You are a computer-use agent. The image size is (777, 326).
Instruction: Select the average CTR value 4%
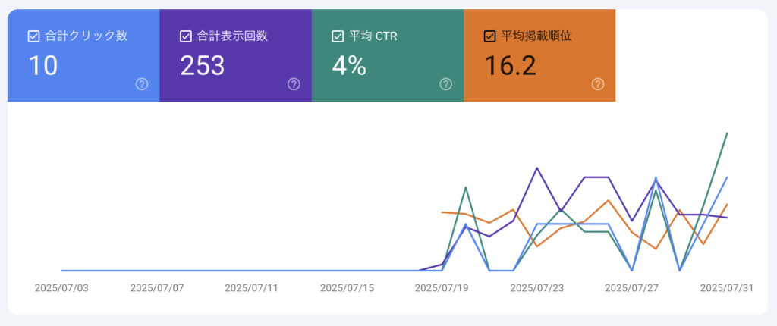click(349, 66)
